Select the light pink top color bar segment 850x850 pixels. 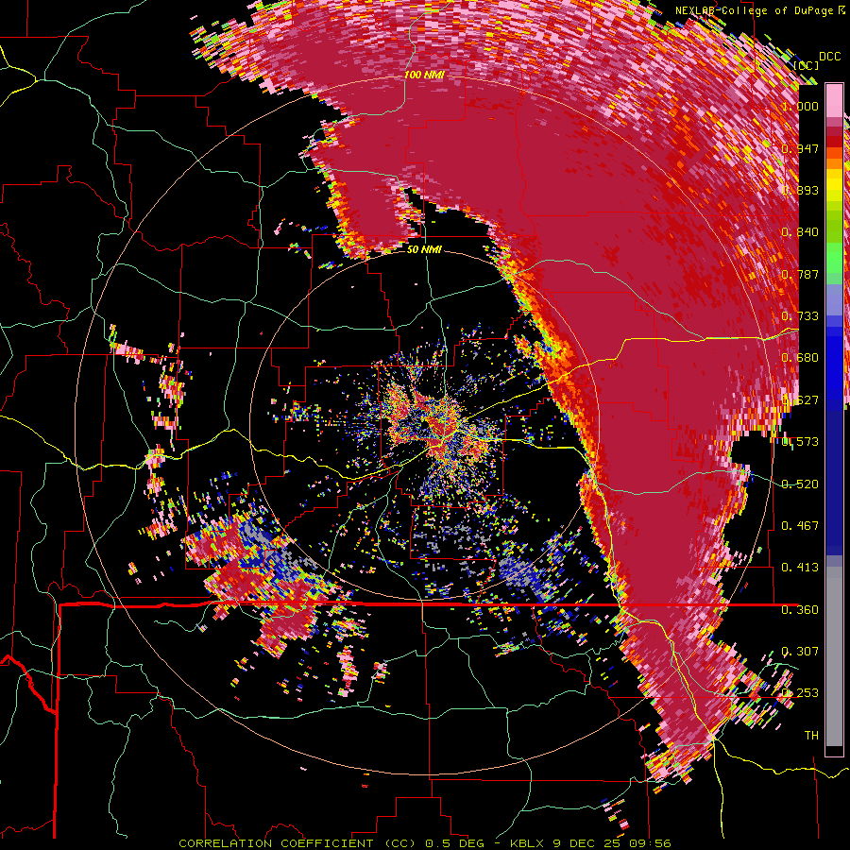(x=834, y=100)
